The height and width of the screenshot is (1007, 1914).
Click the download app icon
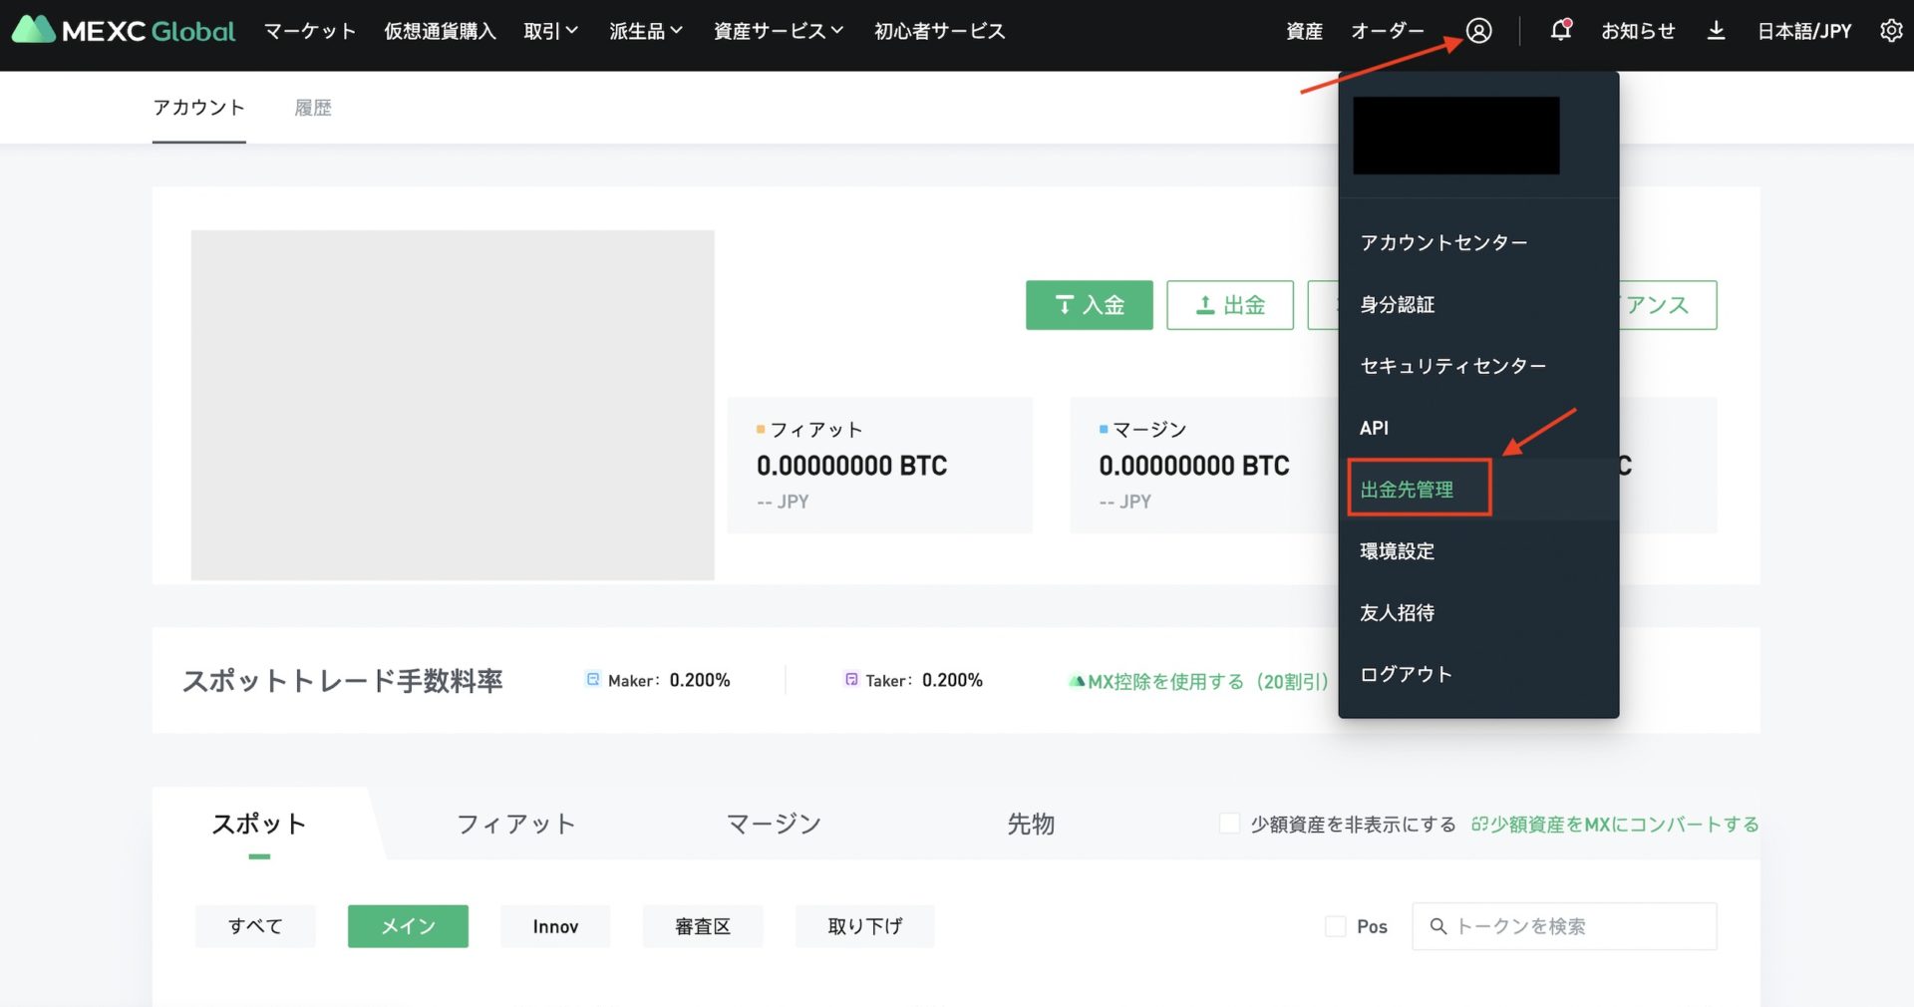[x=1716, y=31]
